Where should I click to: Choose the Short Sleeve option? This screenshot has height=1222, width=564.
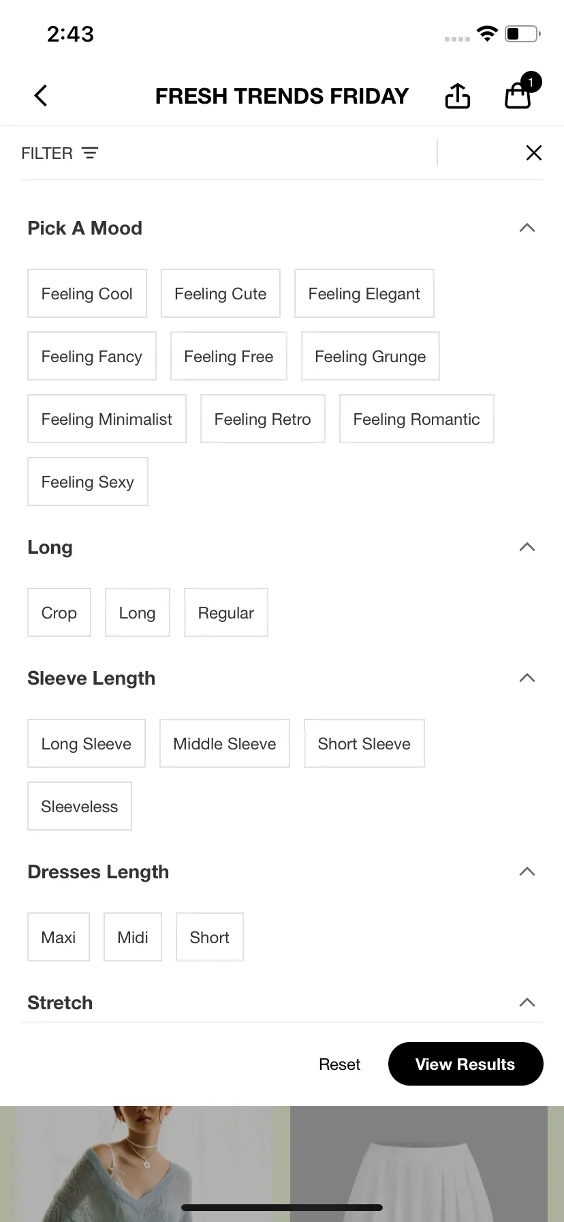coord(364,743)
